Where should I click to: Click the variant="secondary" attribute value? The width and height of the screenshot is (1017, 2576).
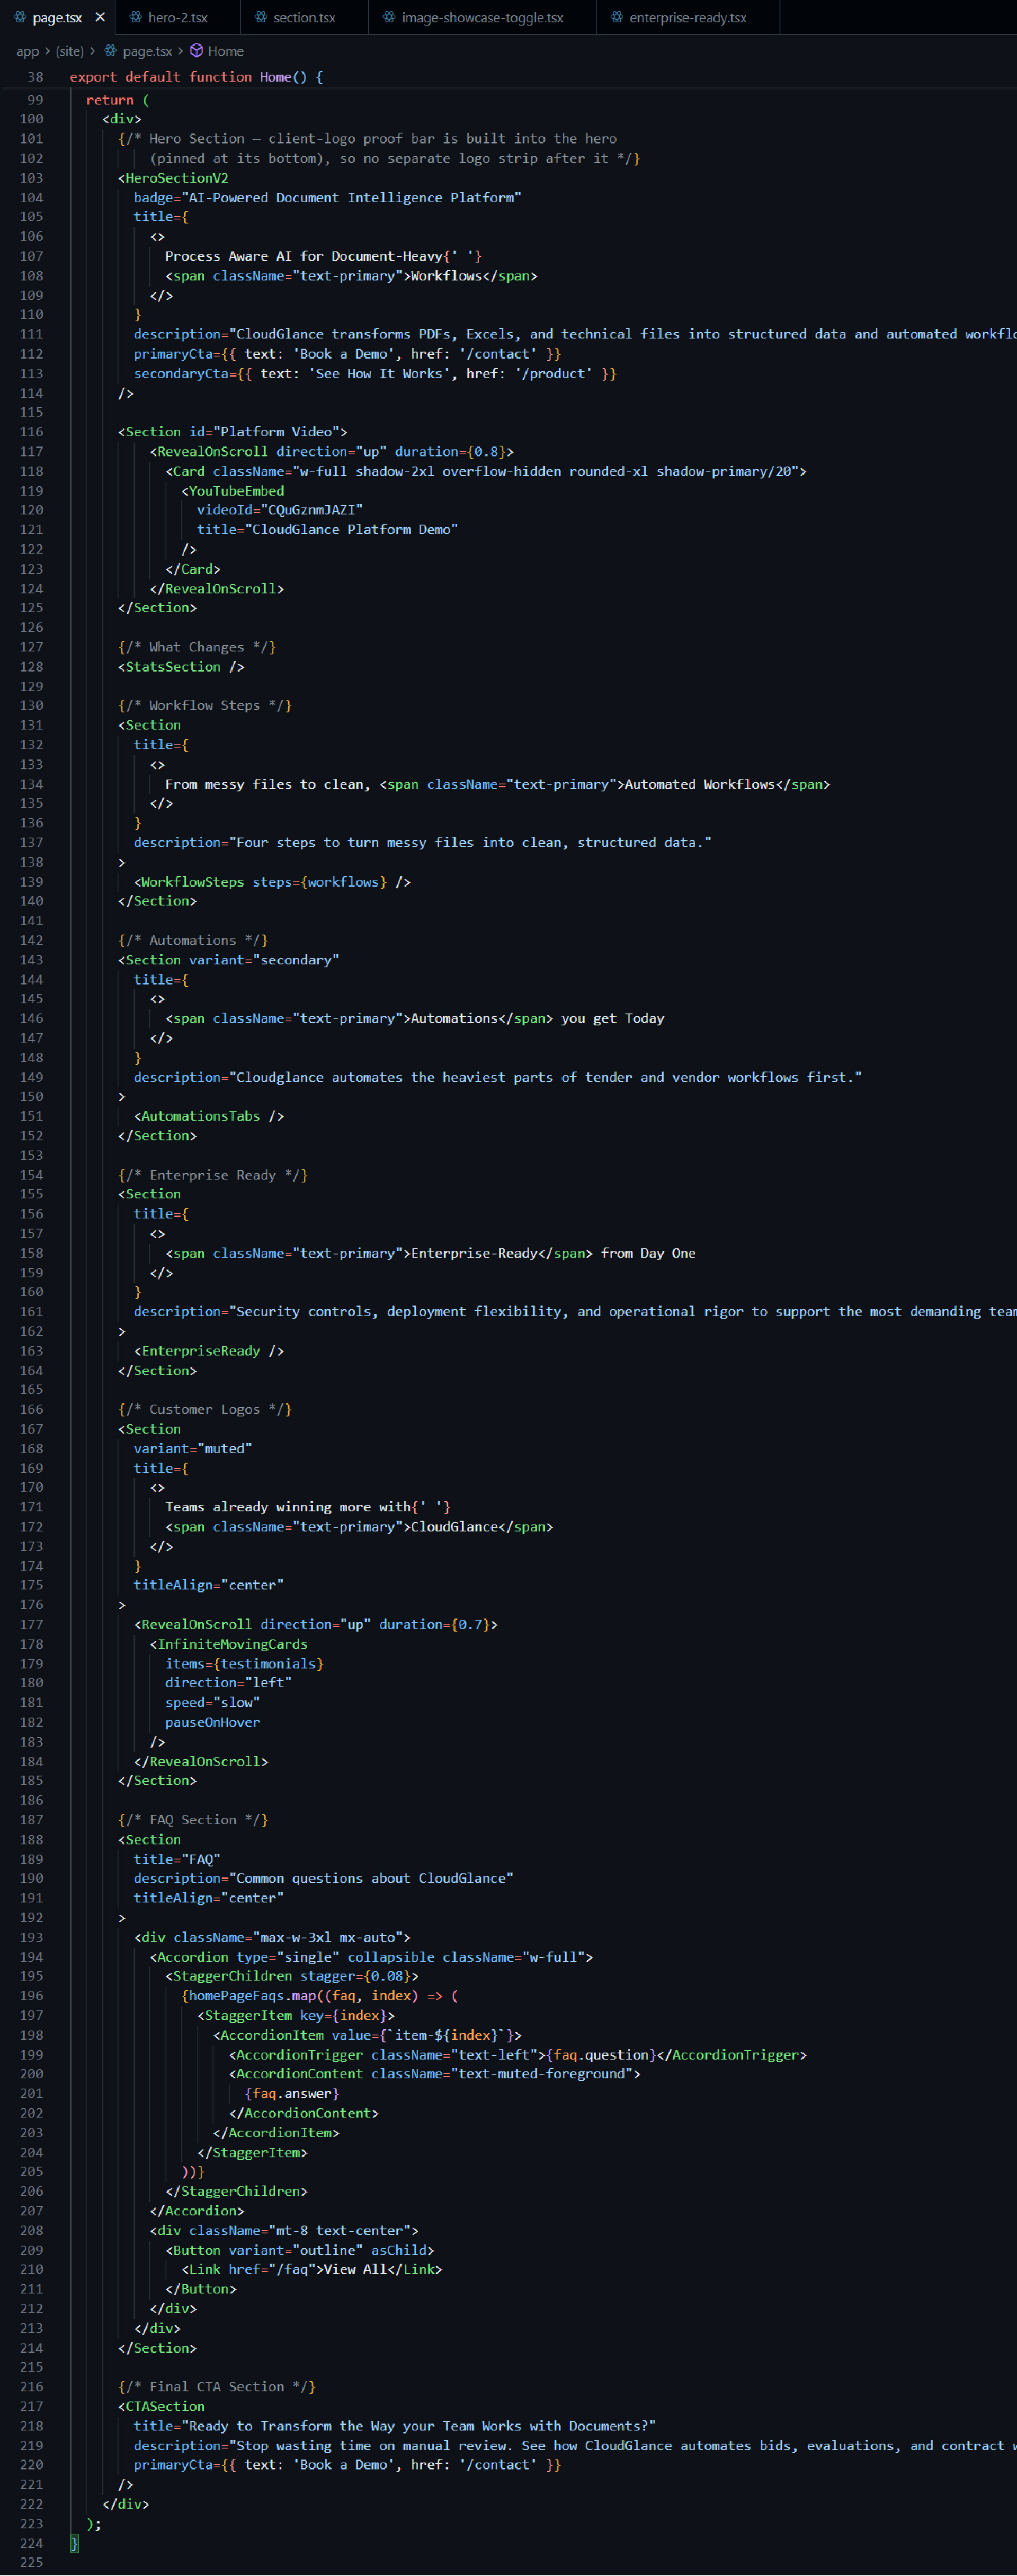[296, 960]
